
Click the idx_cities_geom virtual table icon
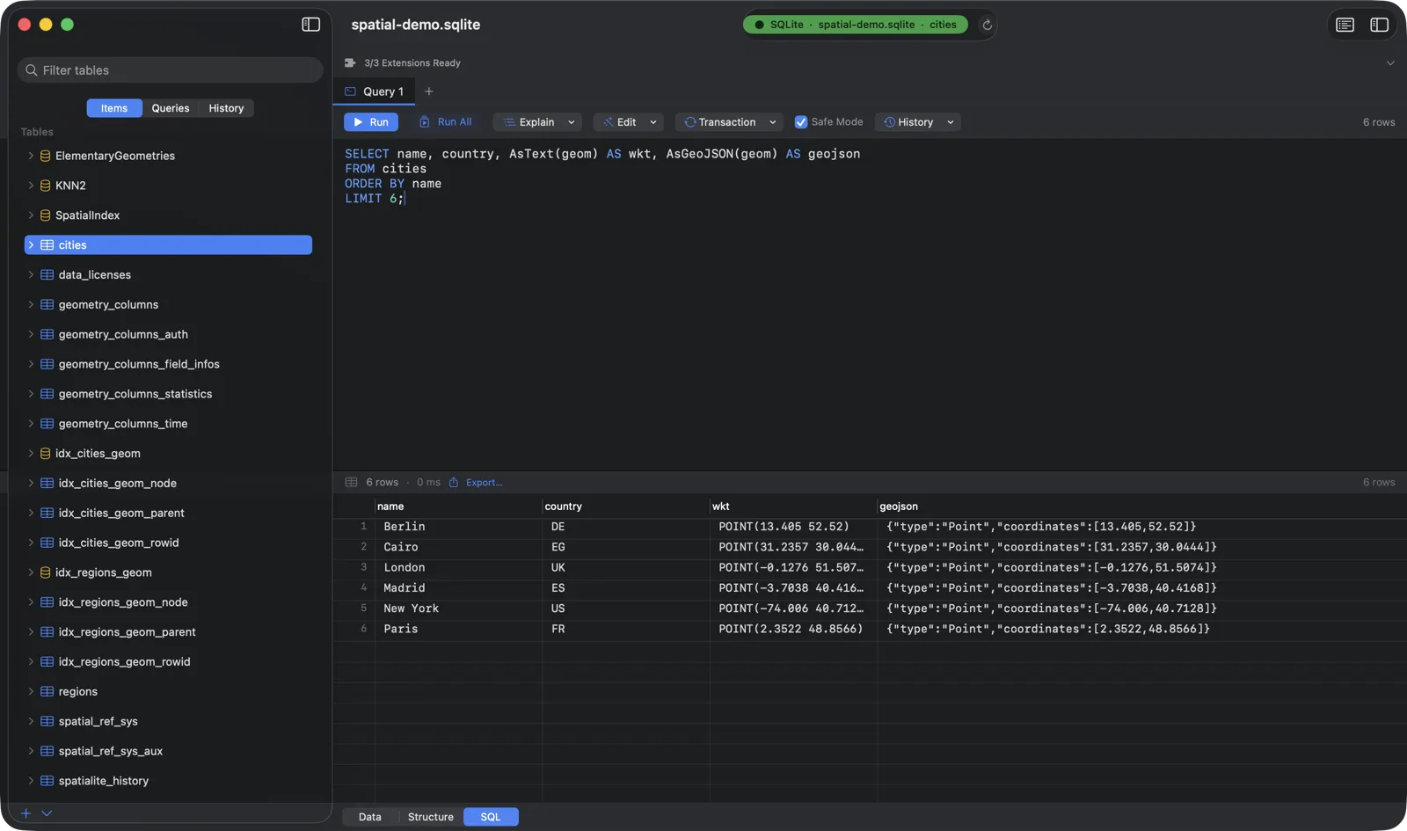pos(45,454)
